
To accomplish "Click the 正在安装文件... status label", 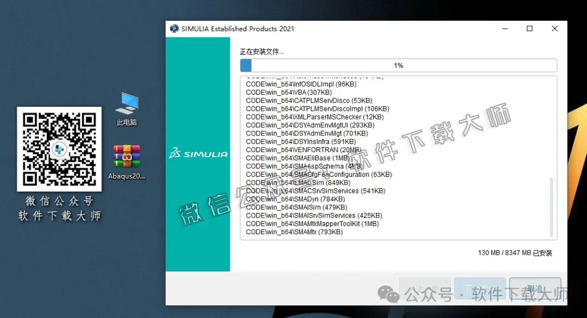I will tap(261, 52).
